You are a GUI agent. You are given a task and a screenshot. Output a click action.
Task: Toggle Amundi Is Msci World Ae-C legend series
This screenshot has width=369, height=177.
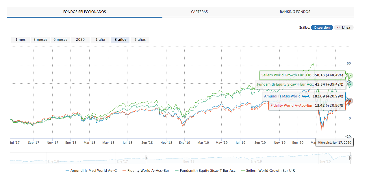[x=91, y=171]
